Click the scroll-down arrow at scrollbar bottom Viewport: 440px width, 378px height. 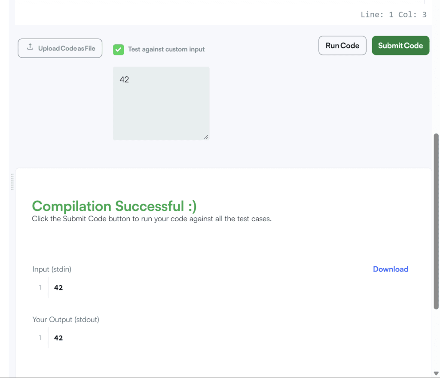tap(436, 373)
